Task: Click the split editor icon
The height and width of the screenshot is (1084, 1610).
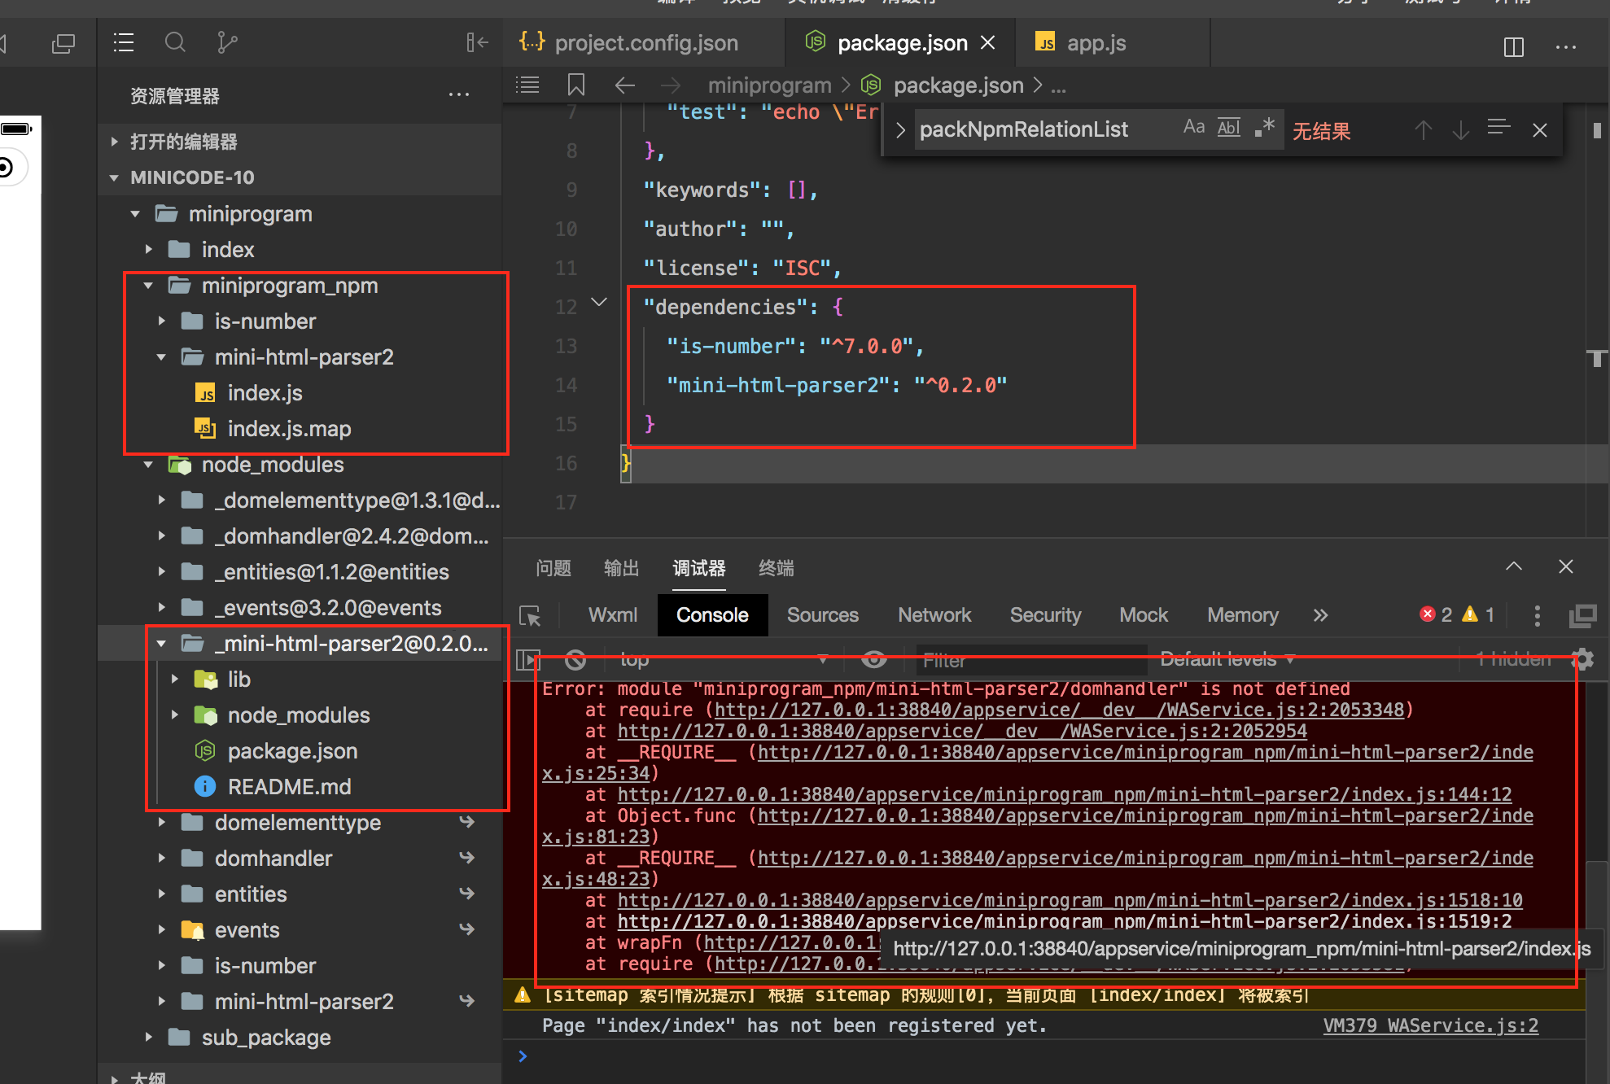Action: tap(1513, 47)
